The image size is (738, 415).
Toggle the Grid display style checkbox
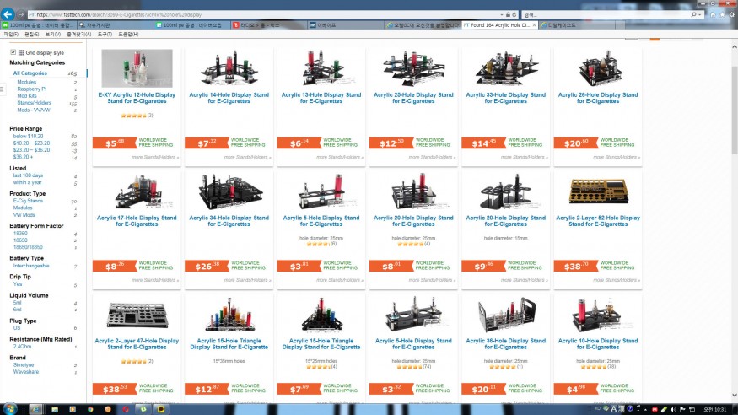13,53
